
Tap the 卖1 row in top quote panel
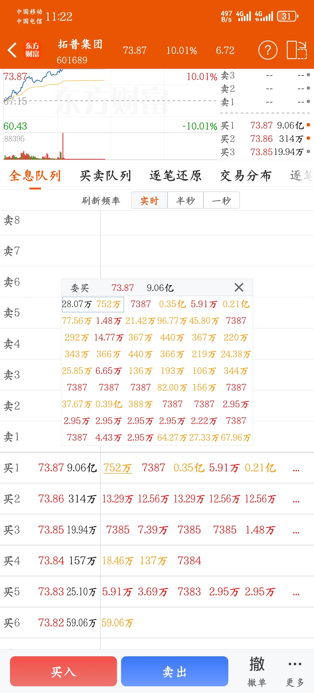click(265, 102)
